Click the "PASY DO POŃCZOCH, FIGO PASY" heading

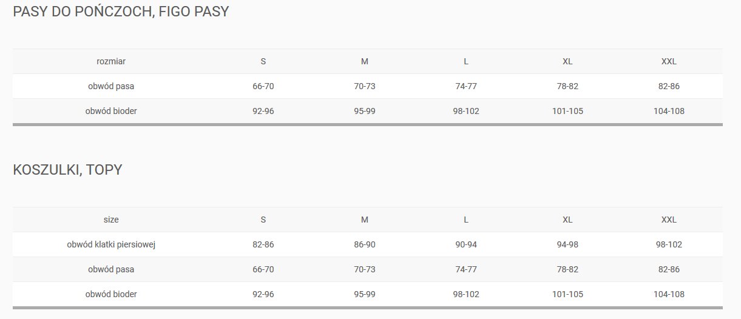[121, 12]
